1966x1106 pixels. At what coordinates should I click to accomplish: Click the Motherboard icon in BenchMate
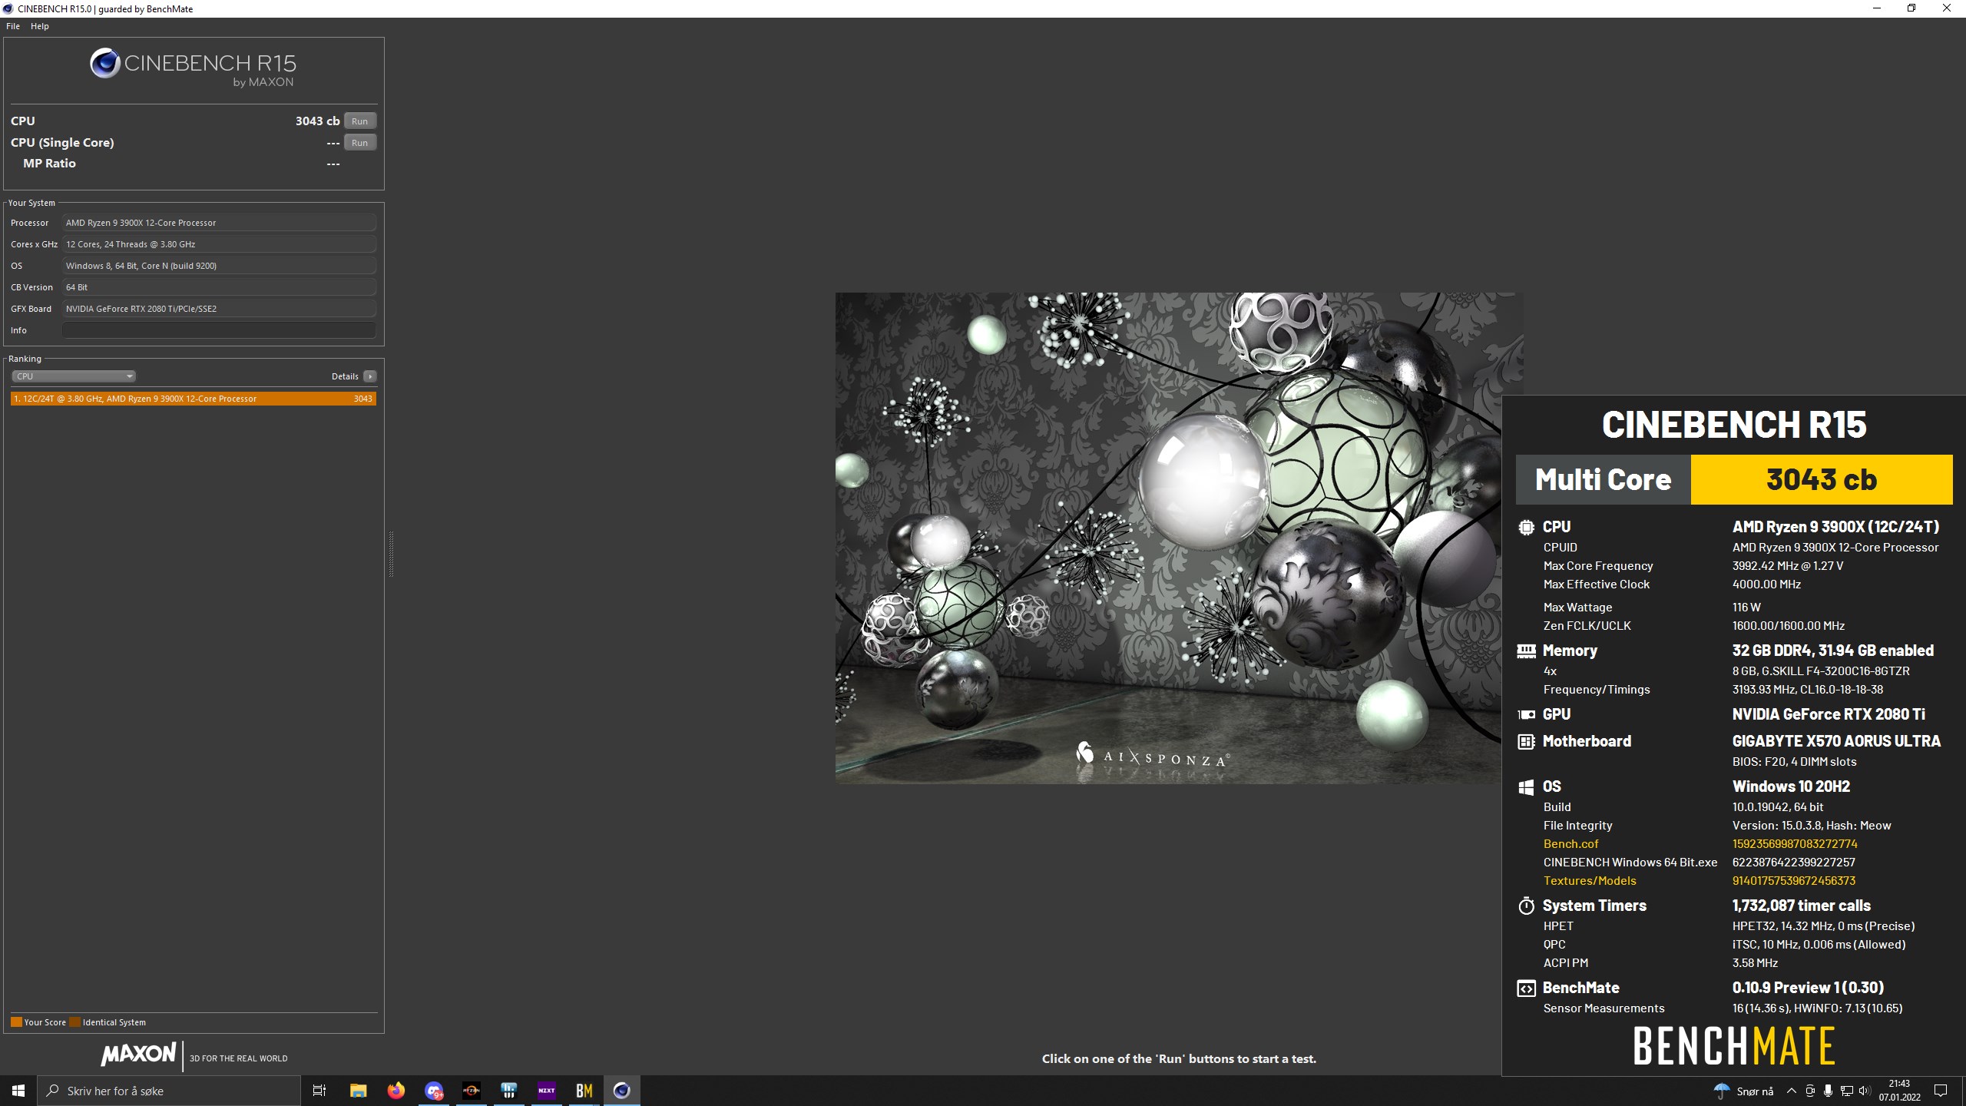[x=1526, y=742]
